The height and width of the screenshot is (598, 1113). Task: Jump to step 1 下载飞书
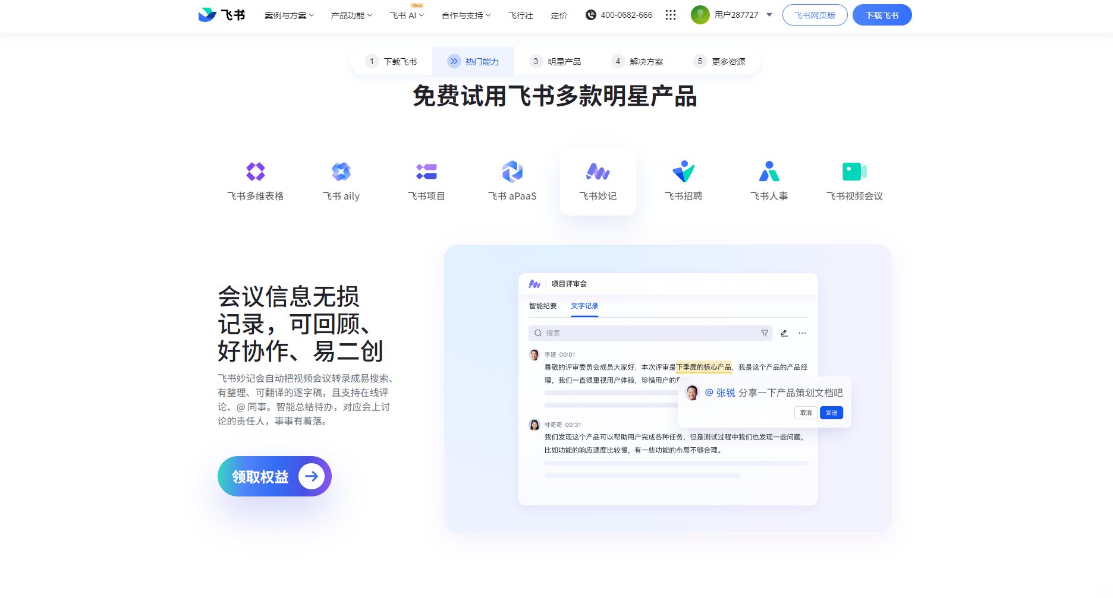click(x=392, y=61)
